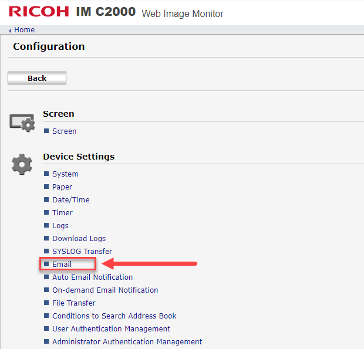
Task: Click the Screen section monitor-gear icon
Action: 22,123
